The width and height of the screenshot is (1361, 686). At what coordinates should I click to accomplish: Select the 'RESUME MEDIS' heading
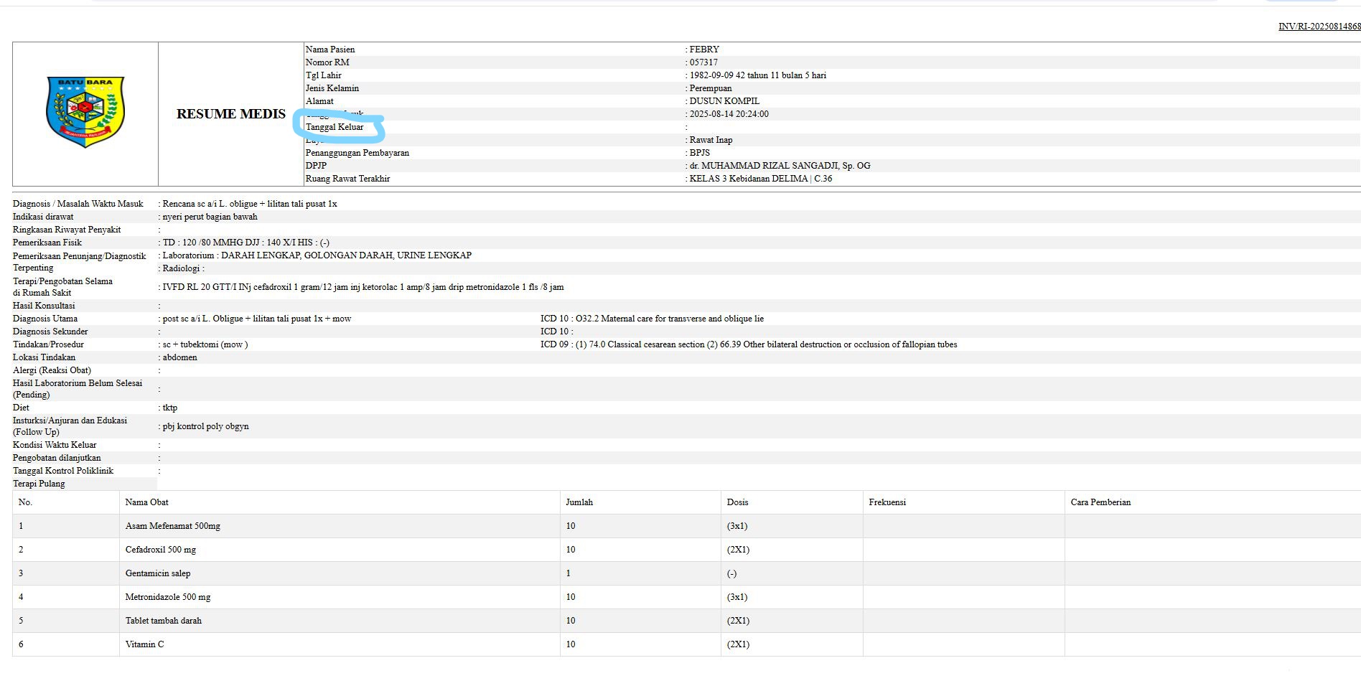click(x=231, y=114)
